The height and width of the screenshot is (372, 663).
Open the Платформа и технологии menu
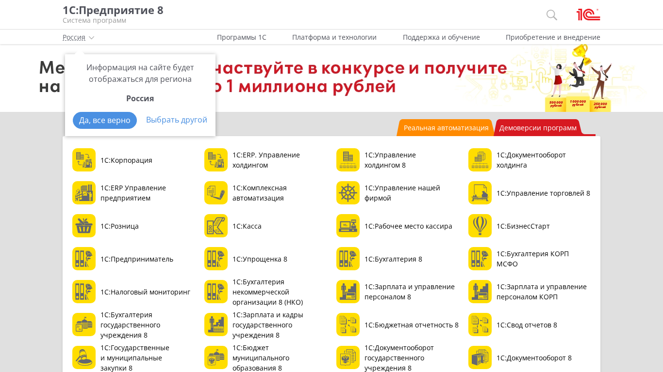(x=334, y=37)
